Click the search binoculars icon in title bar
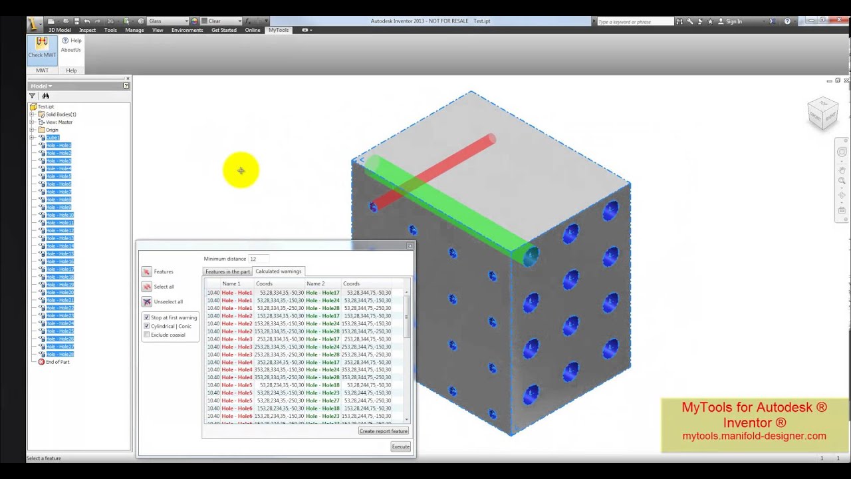Image resolution: width=851 pixels, height=479 pixels. click(680, 21)
